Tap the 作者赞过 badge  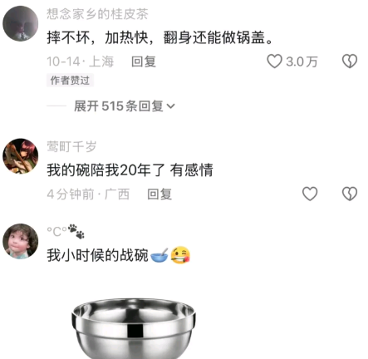70,81
